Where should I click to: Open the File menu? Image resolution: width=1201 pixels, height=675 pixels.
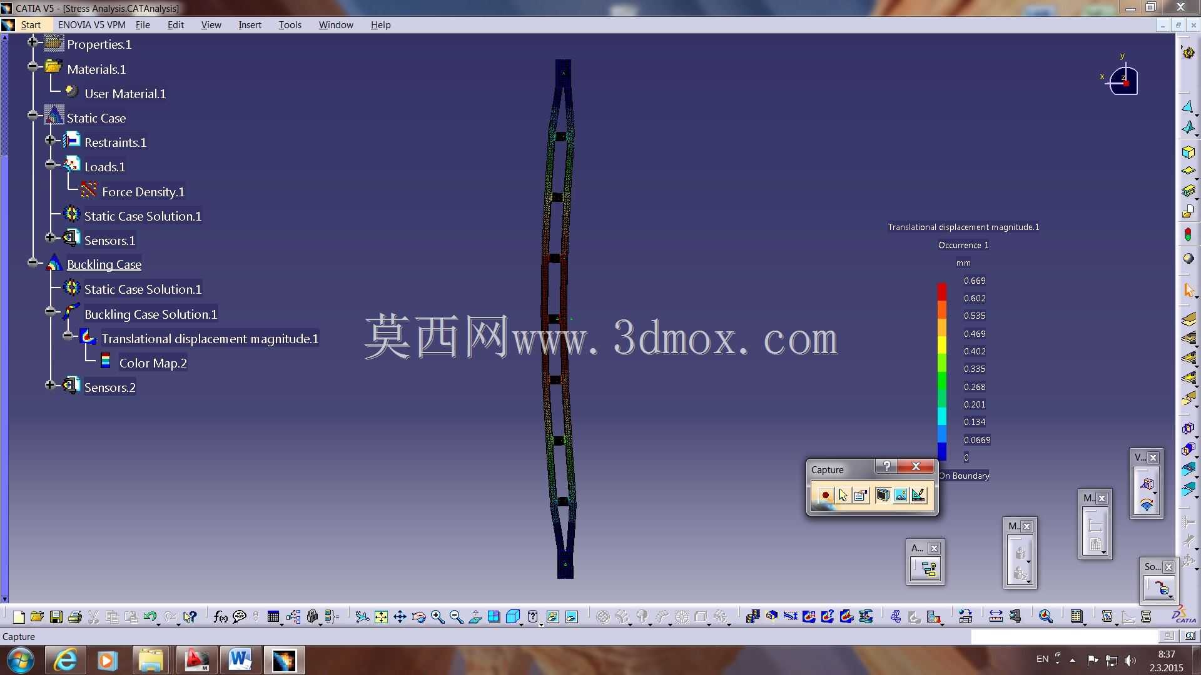click(143, 25)
